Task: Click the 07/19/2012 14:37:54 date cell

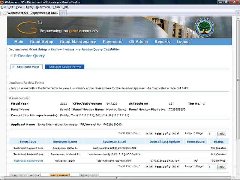Action: (165, 160)
